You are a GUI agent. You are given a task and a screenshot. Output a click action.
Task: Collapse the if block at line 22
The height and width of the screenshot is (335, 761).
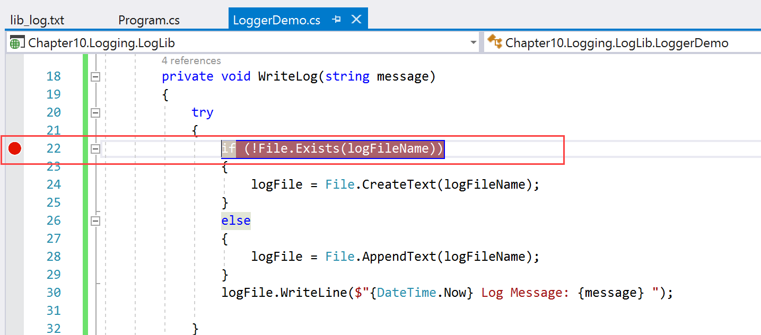[x=95, y=149]
